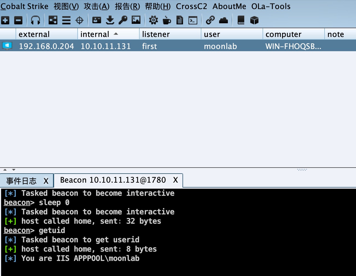This screenshot has width=356, height=276.
Task: Open listeners via the headphones icon
Action: [36, 20]
